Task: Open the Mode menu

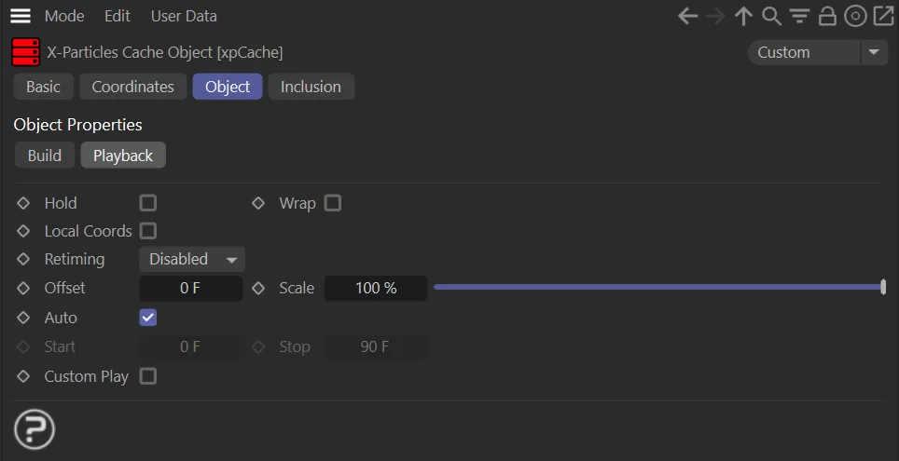Action: [x=64, y=16]
